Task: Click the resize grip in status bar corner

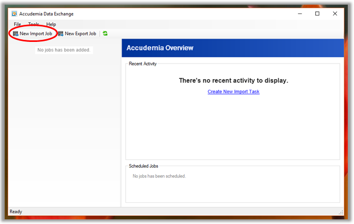Action: click(341, 212)
